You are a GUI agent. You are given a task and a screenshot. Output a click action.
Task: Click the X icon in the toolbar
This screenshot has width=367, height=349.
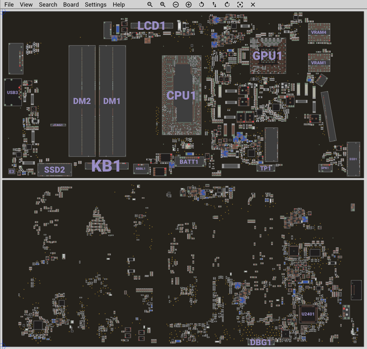pos(253,5)
